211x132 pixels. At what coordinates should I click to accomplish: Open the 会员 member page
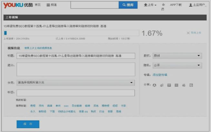click(163, 7)
